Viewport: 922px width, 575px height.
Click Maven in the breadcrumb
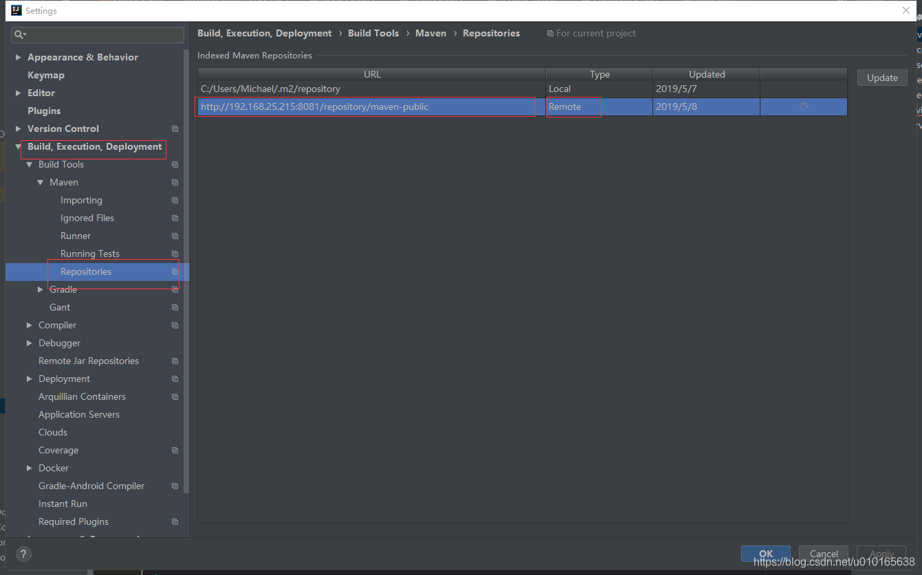(430, 33)
